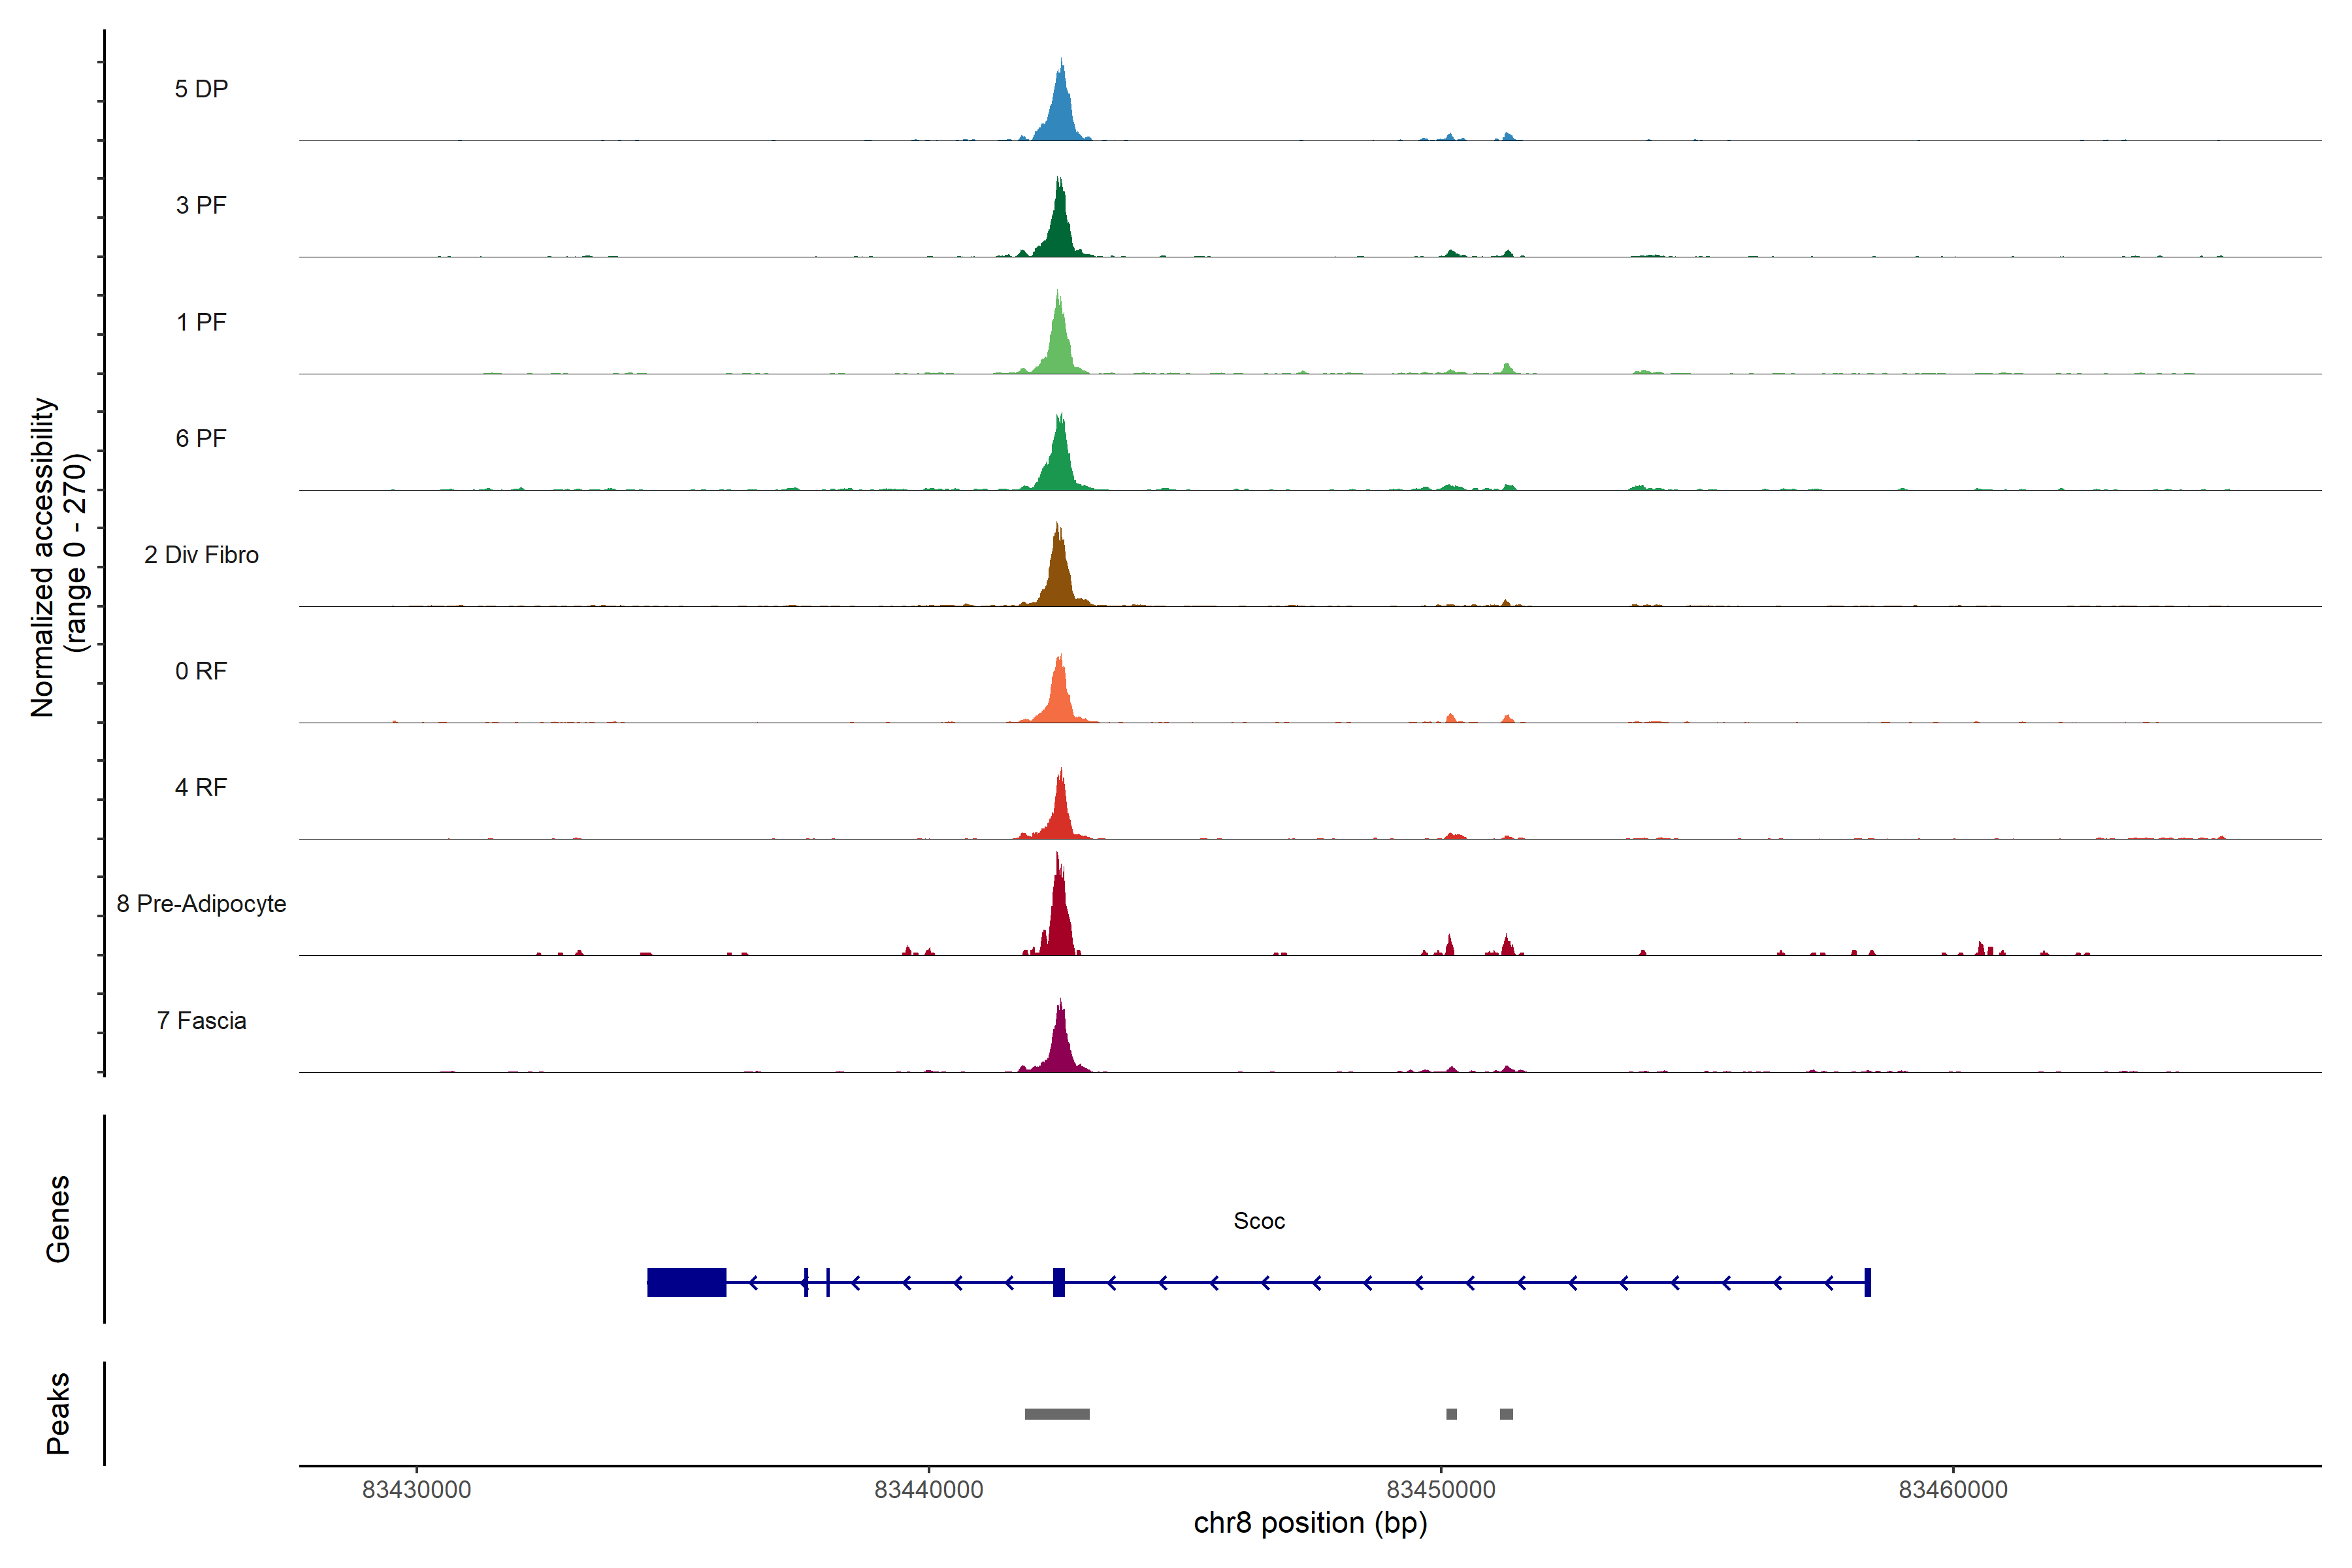Click the 6 PF track label
The width and height of the screenshot is (2352, 1568).
[201, 438]
